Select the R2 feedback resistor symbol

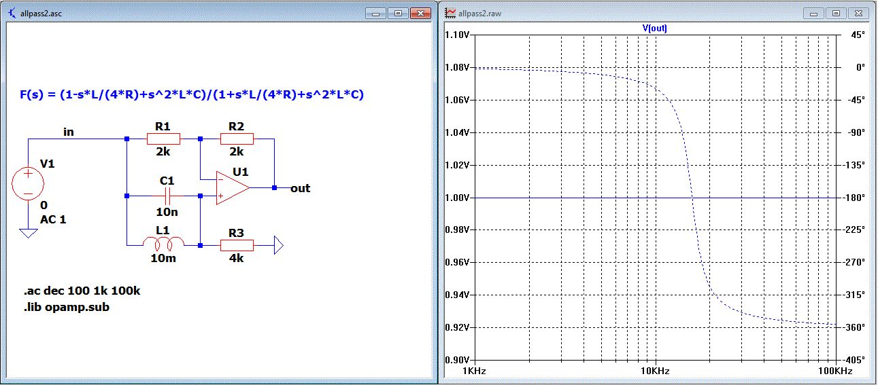click(x=236, y=139)
